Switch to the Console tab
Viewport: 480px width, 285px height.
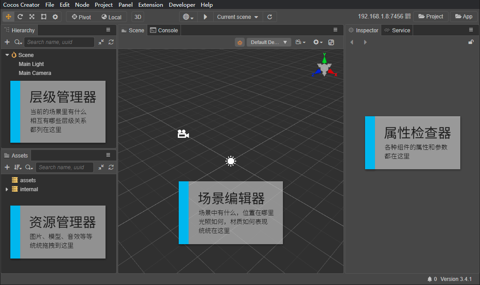coord(164,31)
